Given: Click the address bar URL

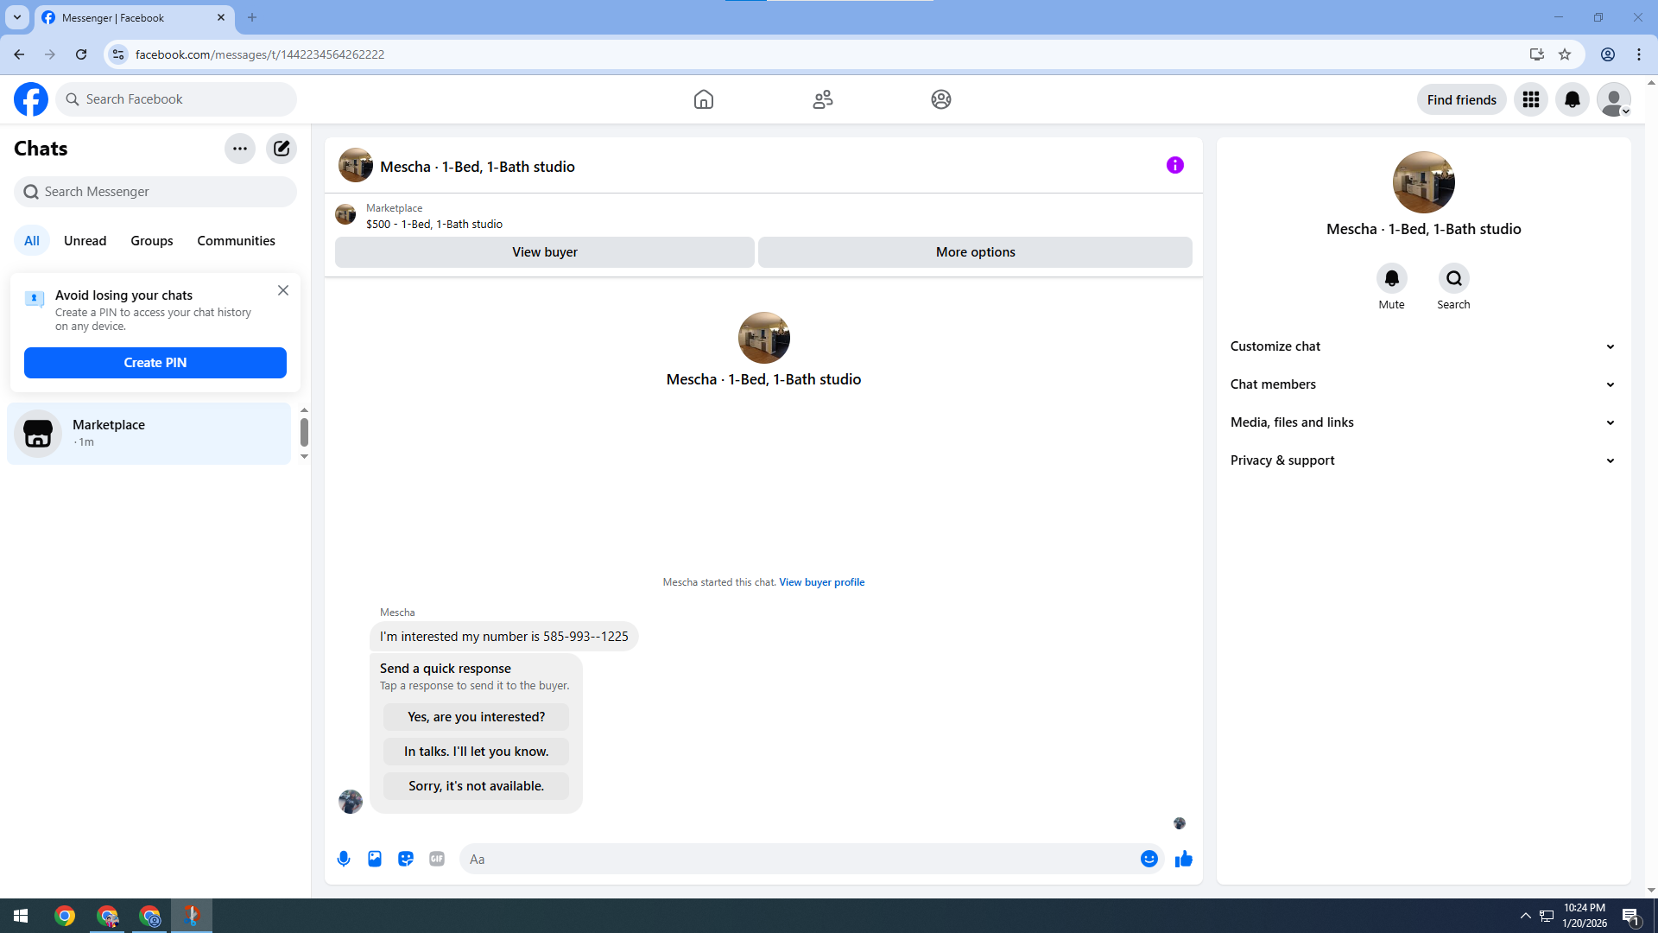Looking at the screenshot, I should tap(260, 54).
